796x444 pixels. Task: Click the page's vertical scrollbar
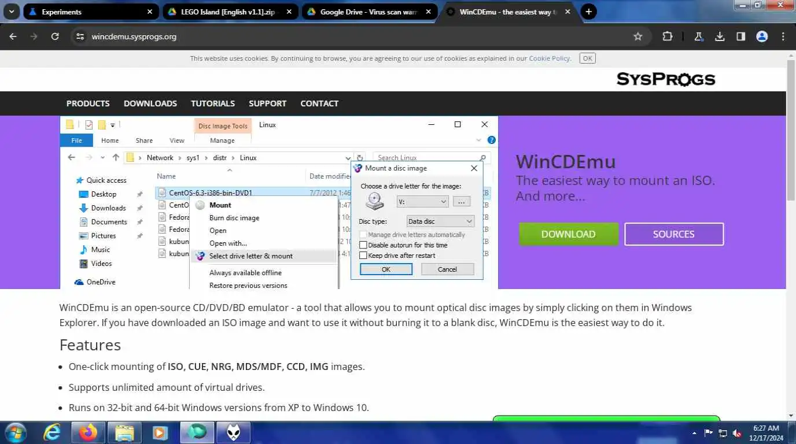[x=791, y=130]
